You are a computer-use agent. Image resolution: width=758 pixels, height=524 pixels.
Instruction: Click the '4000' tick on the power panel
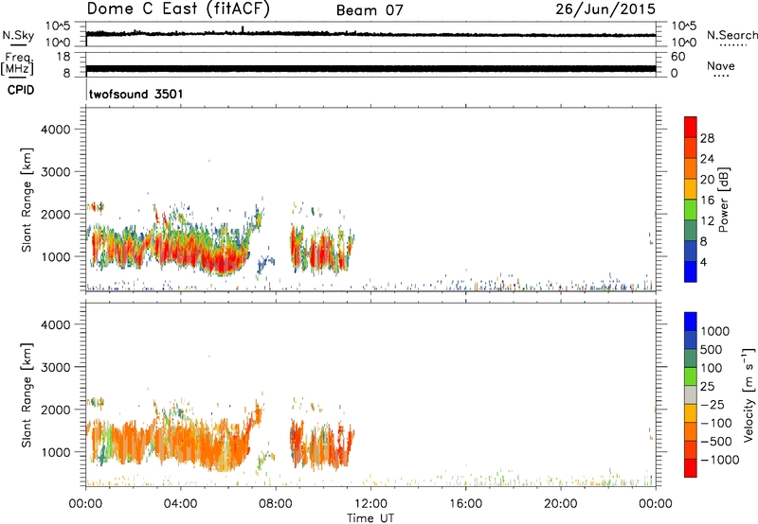[56, 130]
